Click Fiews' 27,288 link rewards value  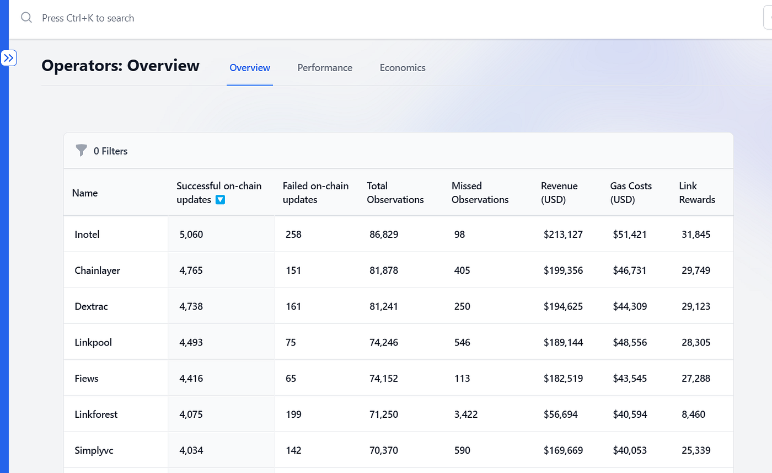point(696,379)
